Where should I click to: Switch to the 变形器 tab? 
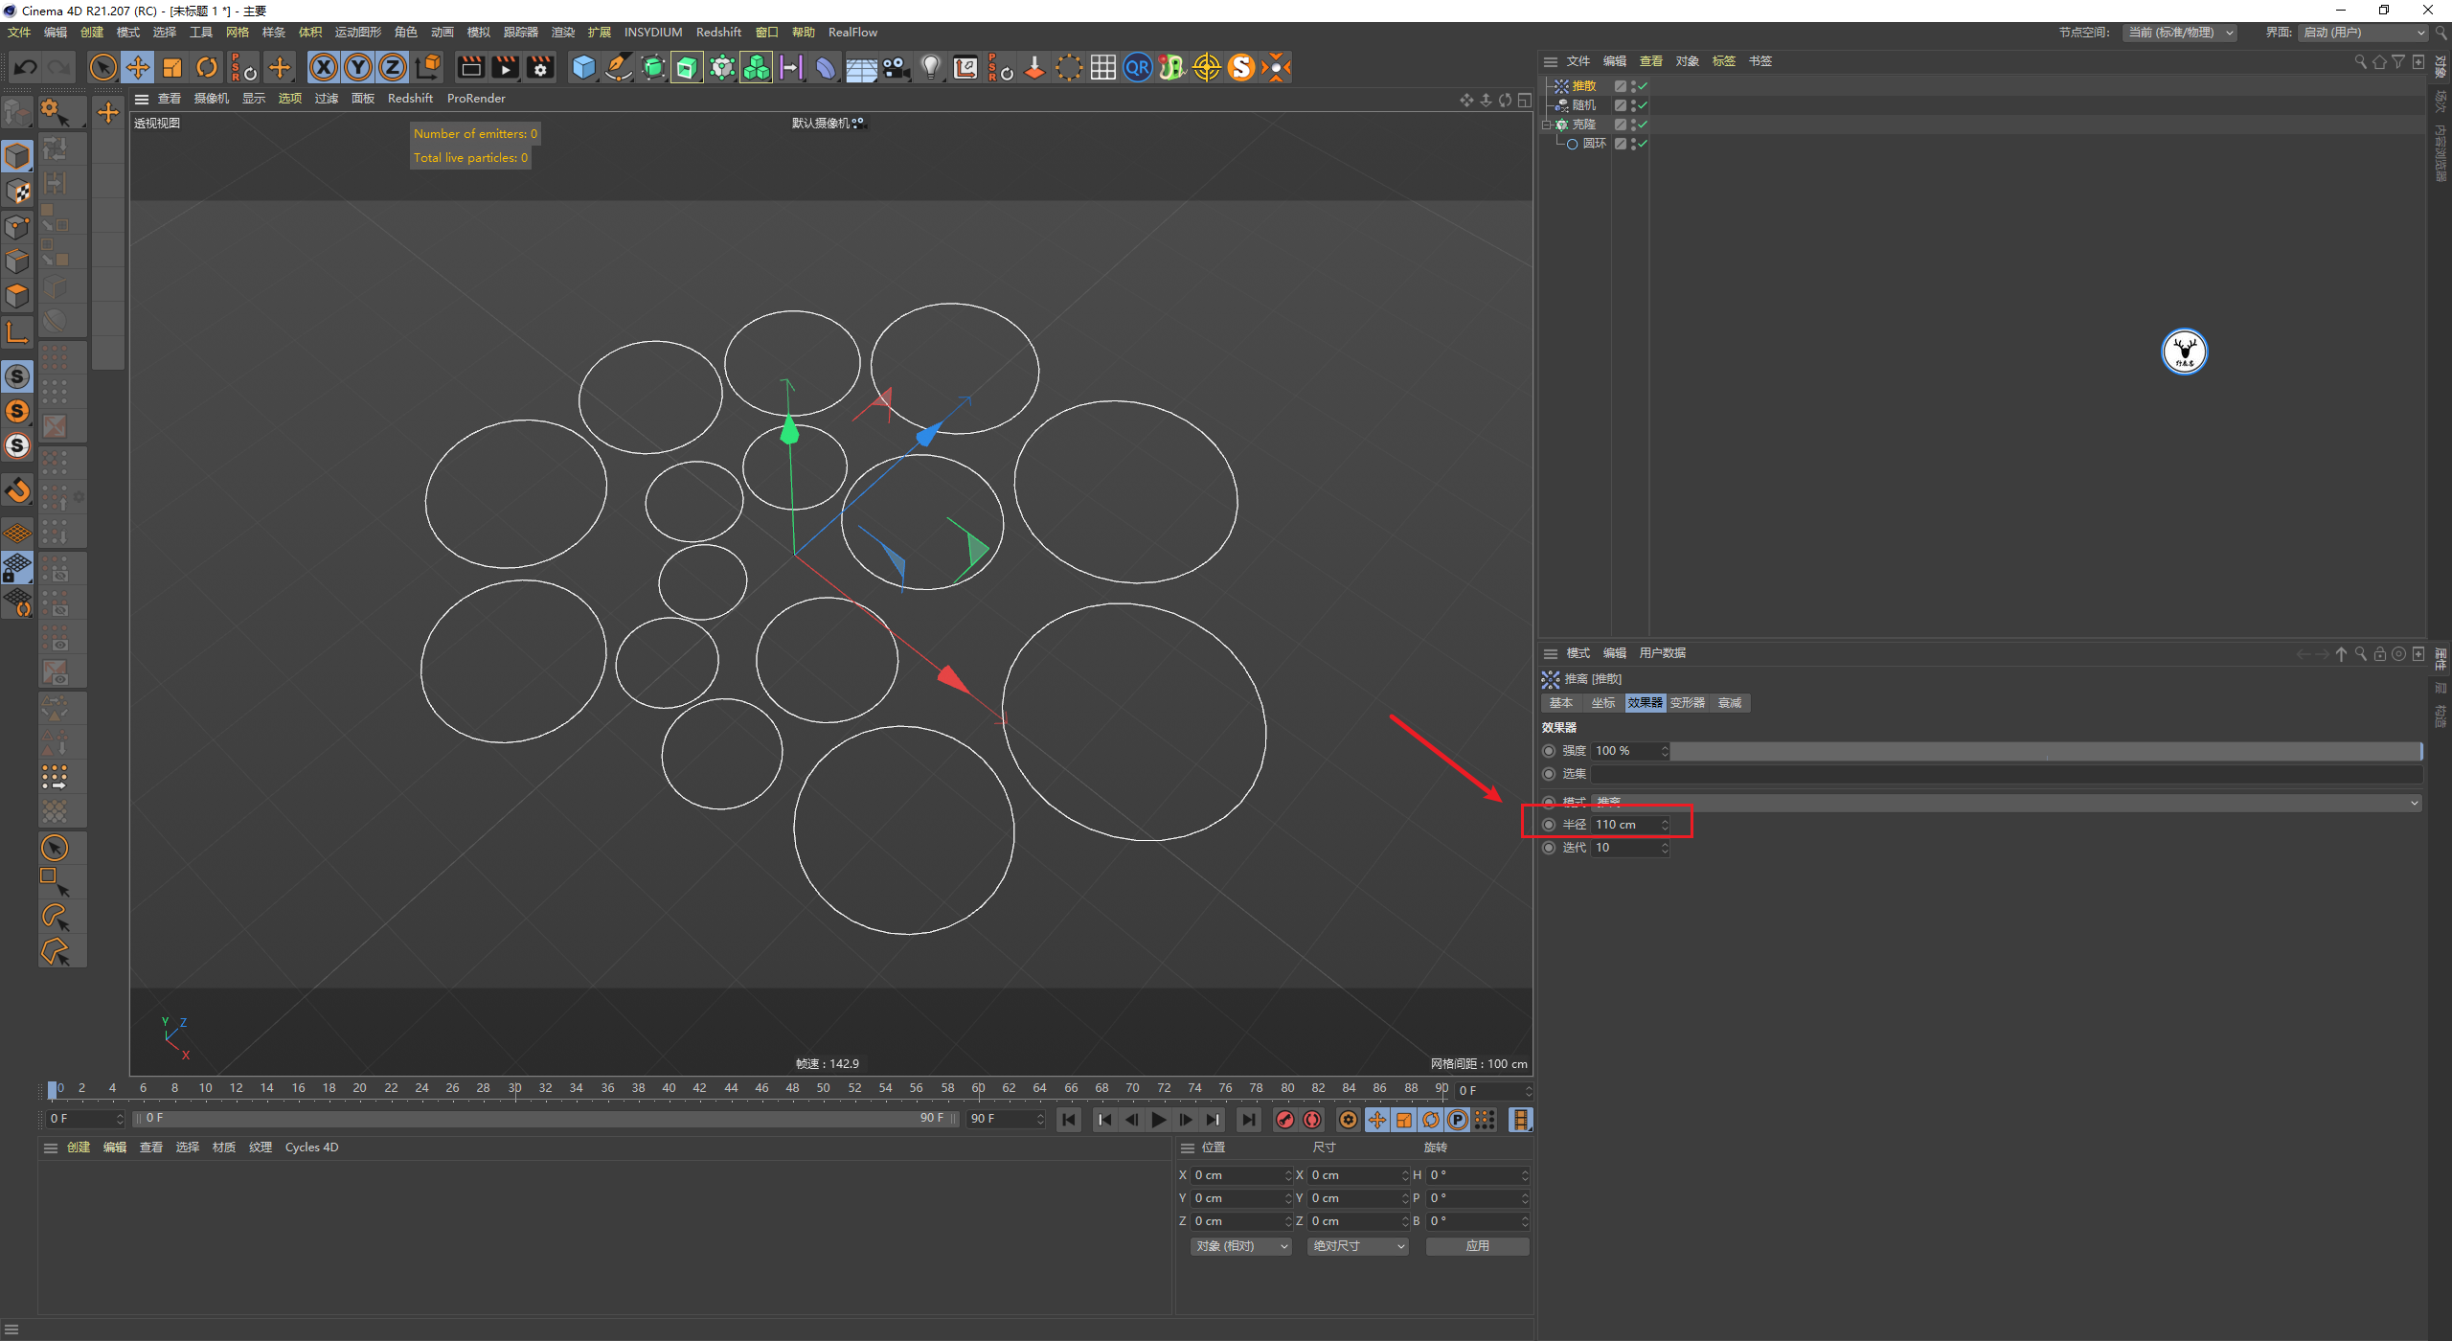pos(1687,703)
